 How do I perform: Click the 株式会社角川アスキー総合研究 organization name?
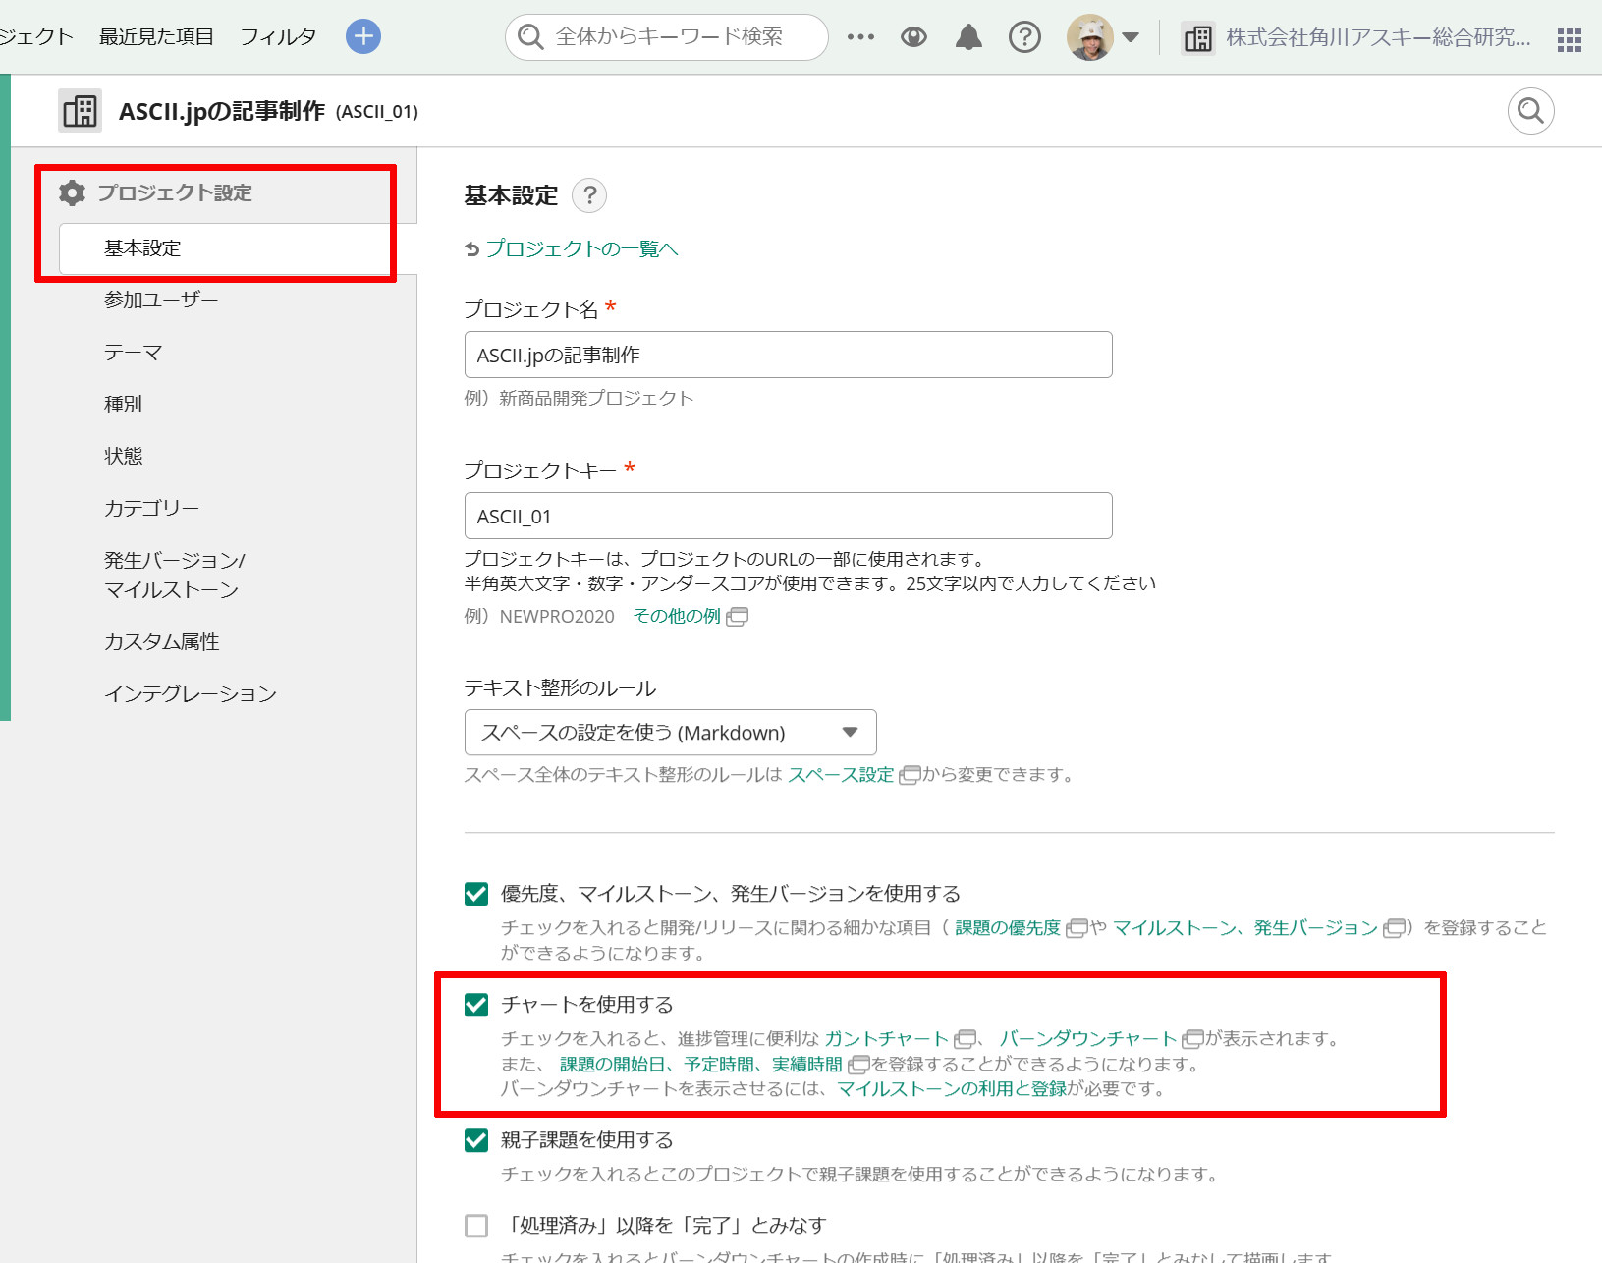coord(1378,38)
